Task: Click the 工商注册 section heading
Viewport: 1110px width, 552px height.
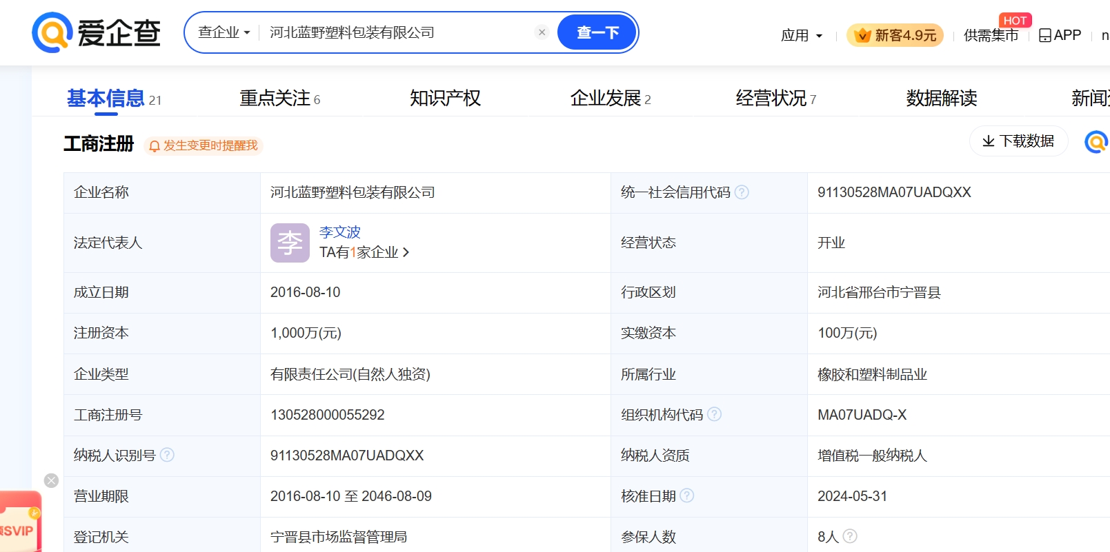Action: tap(98, 144)
